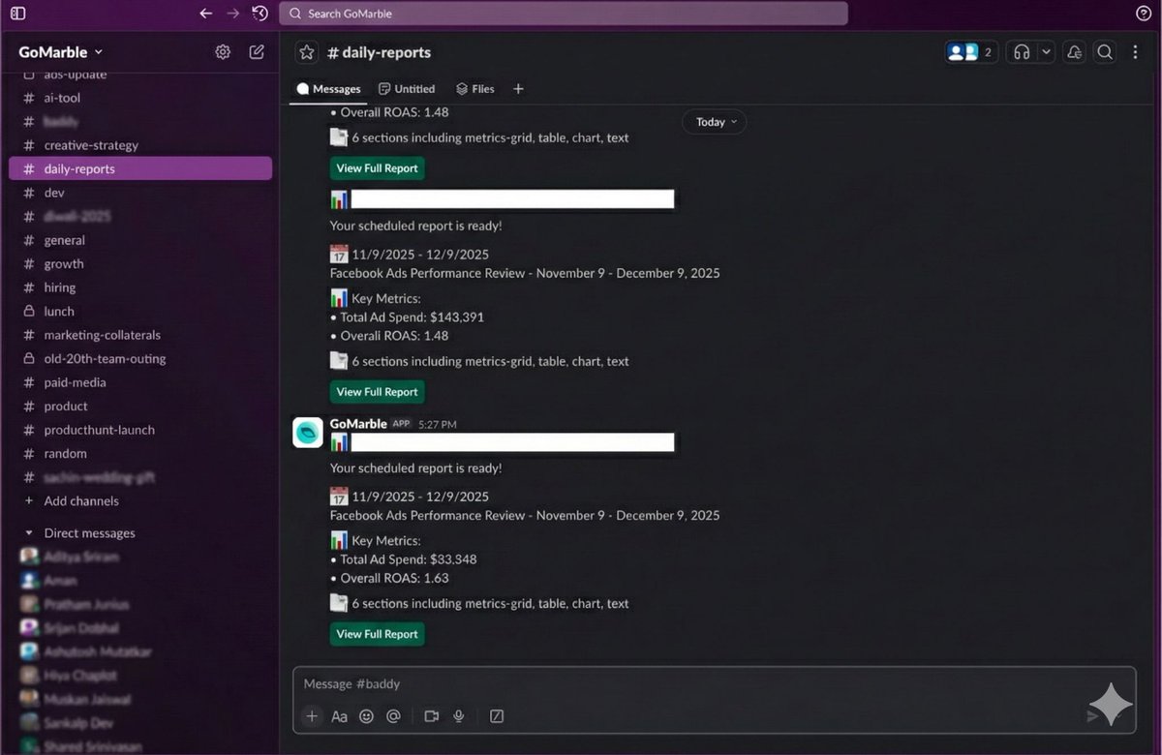Open workspace settings gear icon

pos(223,52)
